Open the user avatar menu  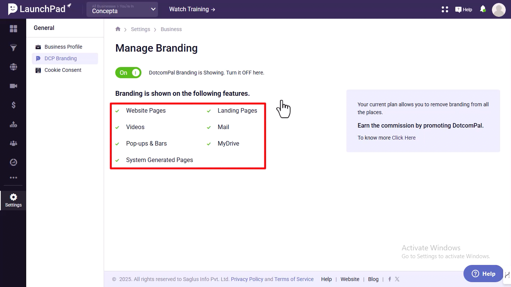point(499,10)
